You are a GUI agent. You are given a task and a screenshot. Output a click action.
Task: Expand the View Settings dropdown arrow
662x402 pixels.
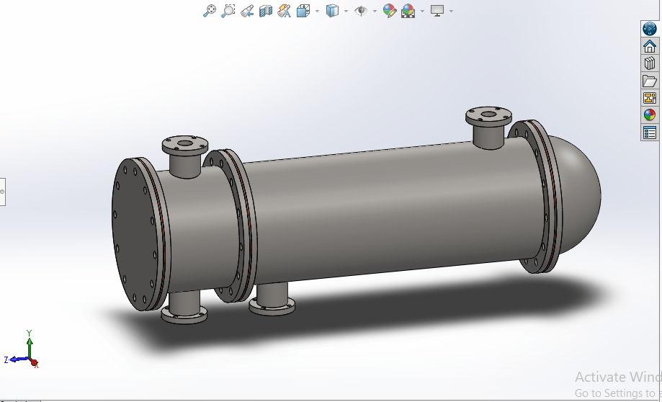[x=452, y=11]
